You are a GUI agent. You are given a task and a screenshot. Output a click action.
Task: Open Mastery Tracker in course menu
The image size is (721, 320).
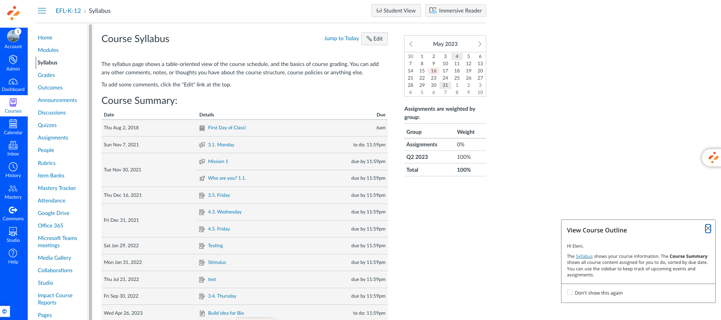[x=57, y=188]
